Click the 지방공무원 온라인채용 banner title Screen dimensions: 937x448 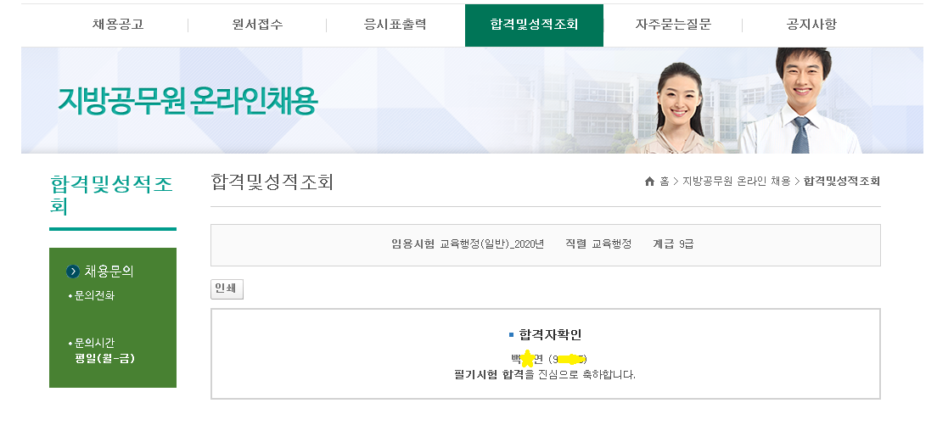point(188,101)
